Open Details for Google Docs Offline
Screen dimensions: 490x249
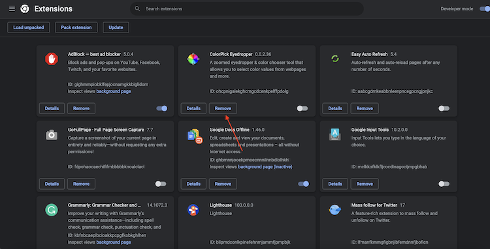pyautogui.click(x=193, y=184)
